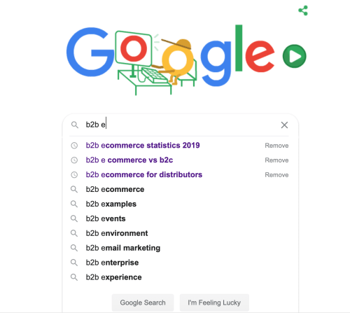Click the I'm Feeling Lucky button

tap(214, 302)
